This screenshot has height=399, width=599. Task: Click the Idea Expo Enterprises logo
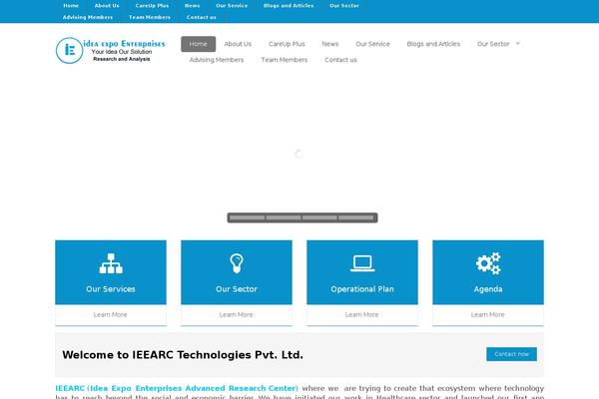click(111, 51)
